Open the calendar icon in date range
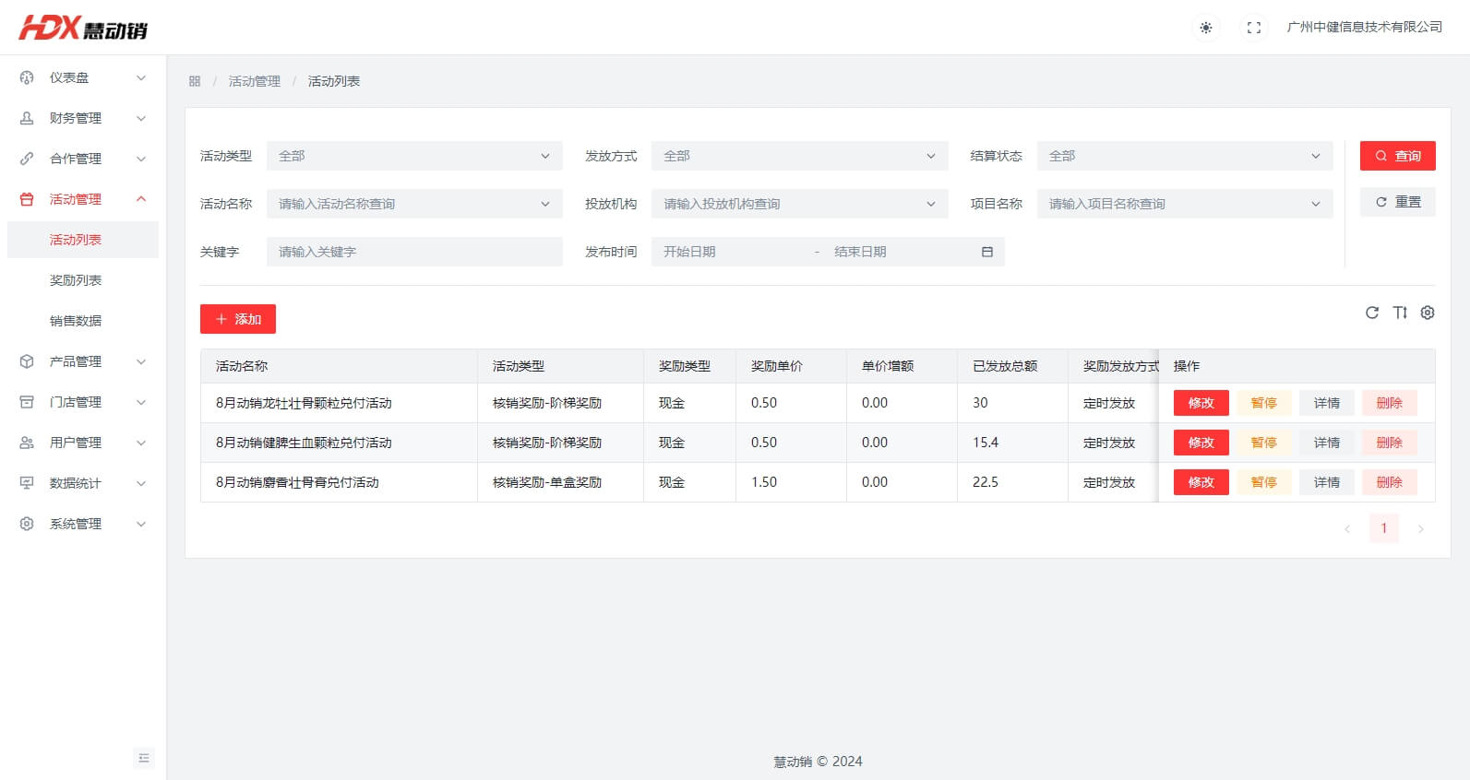Image resolution: width=1470 pixels, height=780 pixels. (986, 252)
